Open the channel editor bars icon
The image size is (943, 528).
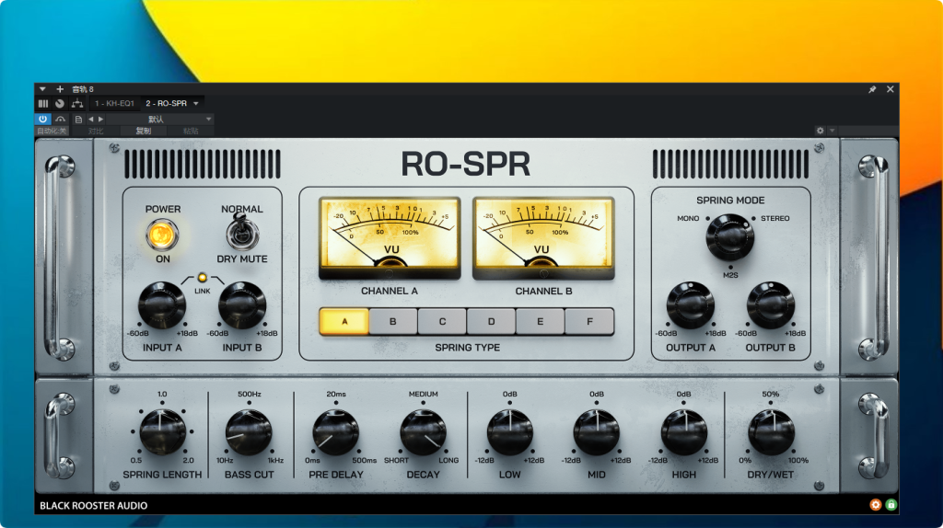(x=42, y=103)
